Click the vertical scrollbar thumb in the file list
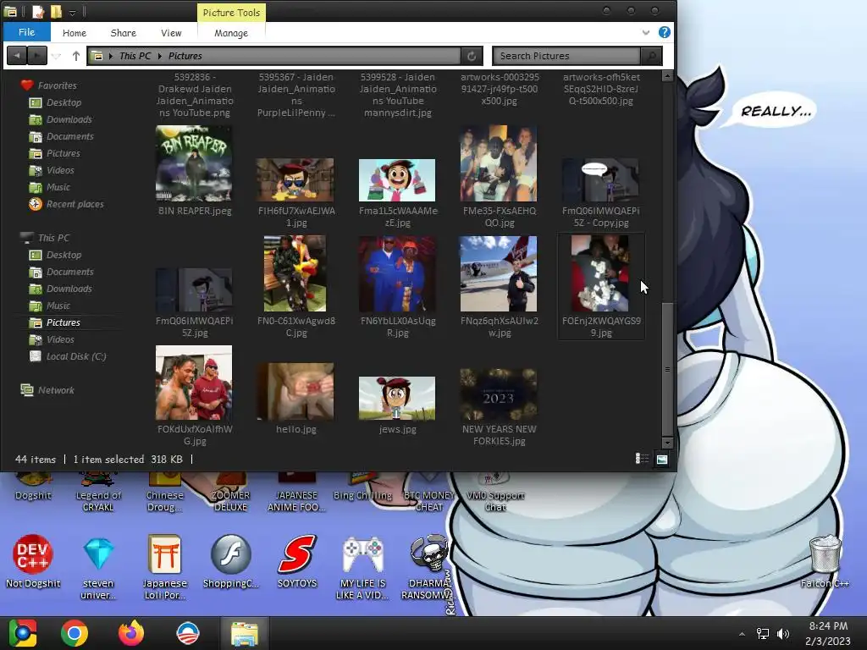 pyautogui.click(x=667, y=369)
